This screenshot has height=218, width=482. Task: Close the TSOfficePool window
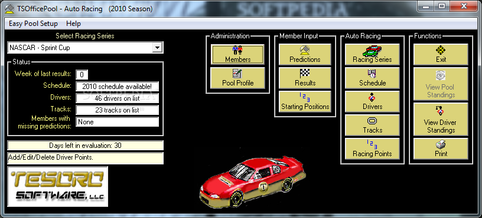[464, 6]
